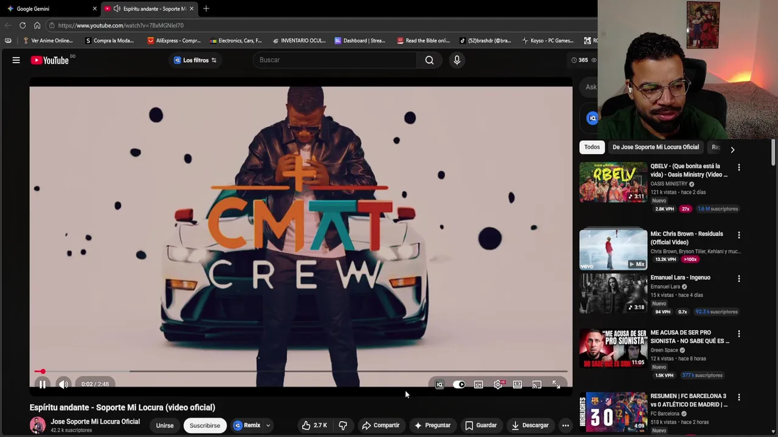Close the Espíritu andante tab
The image size is (778, 437).
191,8
